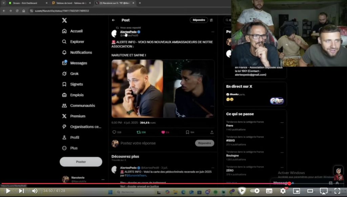Image resolution: width=347 pixels, height=197 pixels.
Task: Open more options for ZÉRO trend
Action: click(282, 168)
